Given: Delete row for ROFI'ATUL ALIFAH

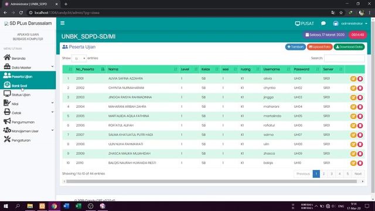Looking at the screenshot, I should point(360,125).
